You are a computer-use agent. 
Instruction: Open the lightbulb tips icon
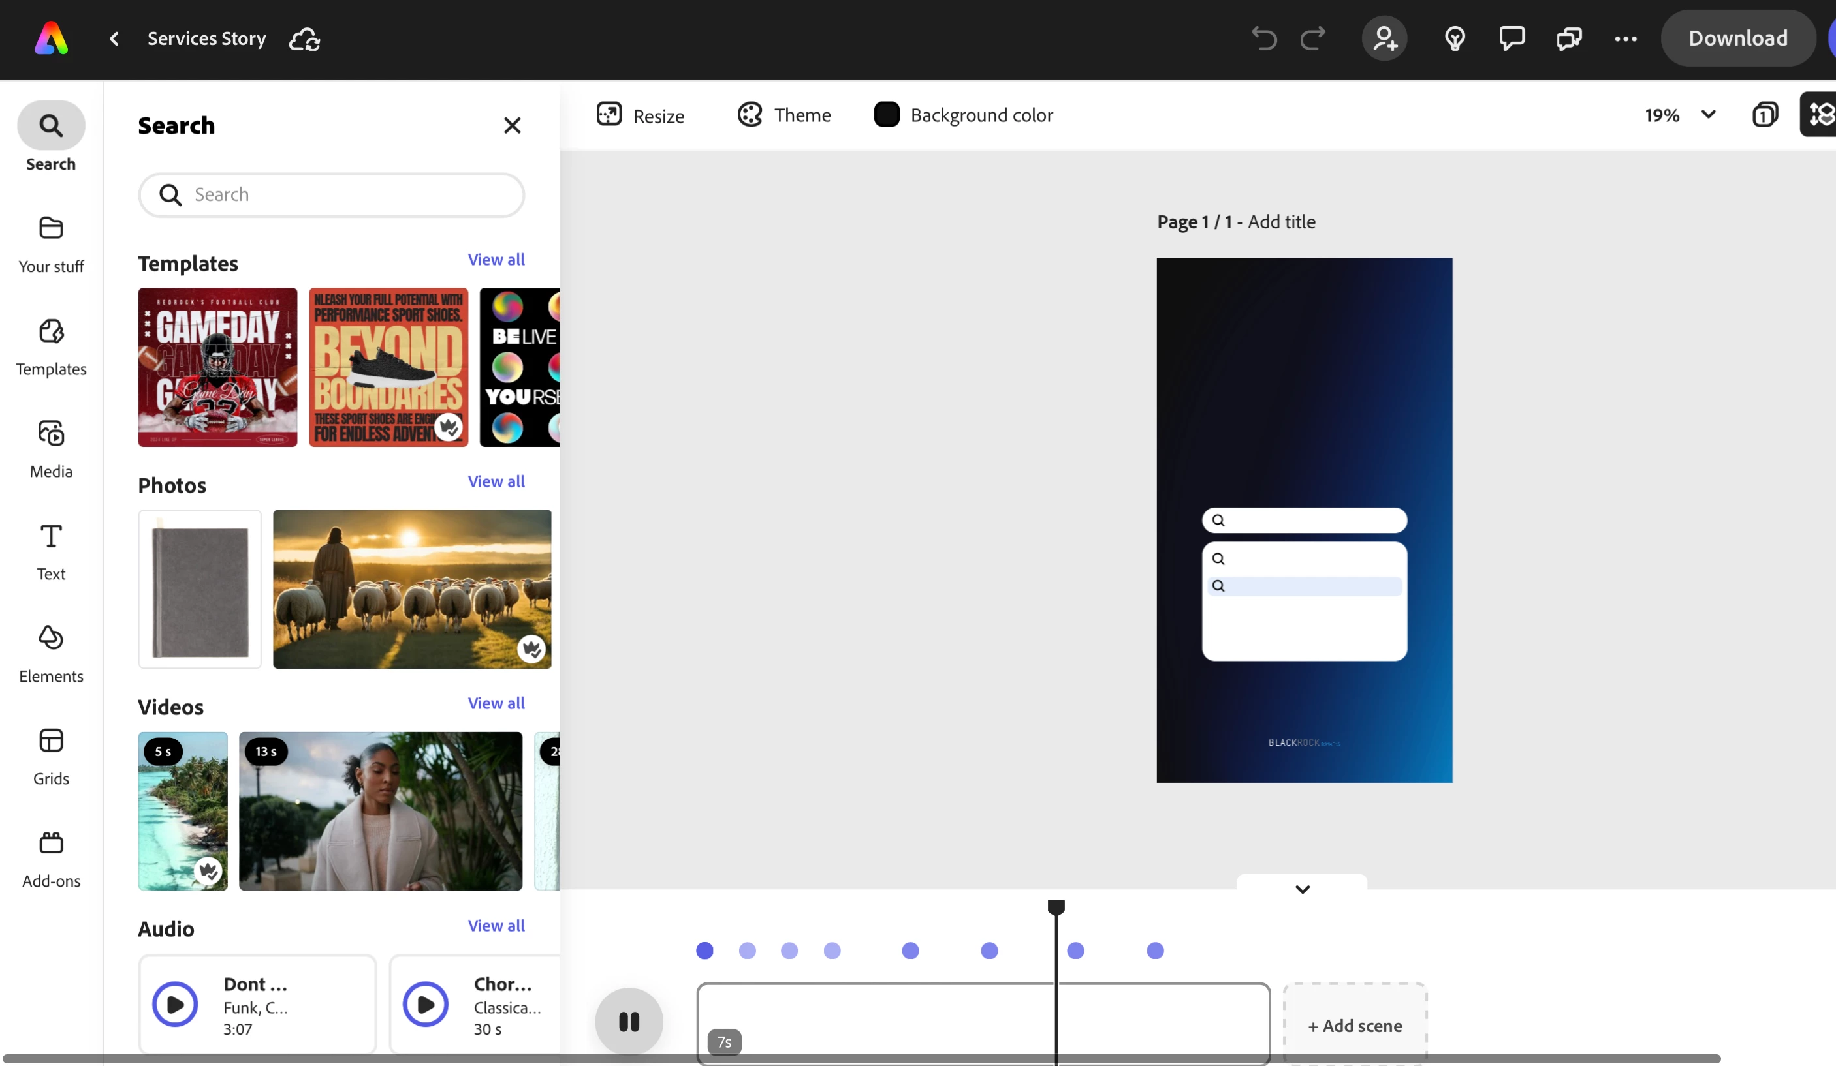1455,38
